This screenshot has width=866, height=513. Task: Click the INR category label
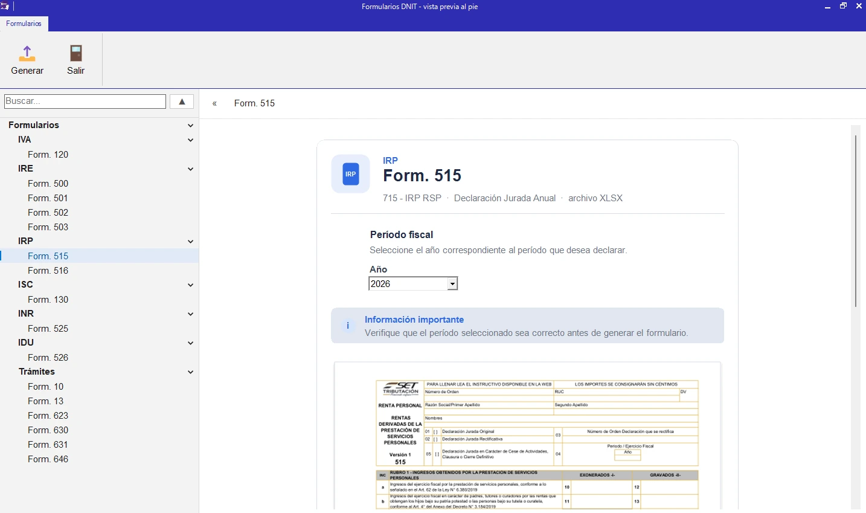(x=26, y=314)
